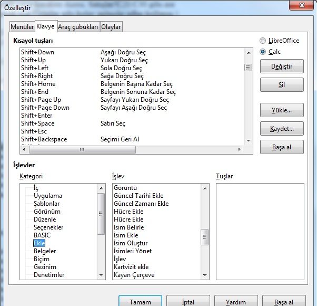317x306 pixels.
Task: Click scroll down arrow of Kategori list
Action: coord(101,275)
